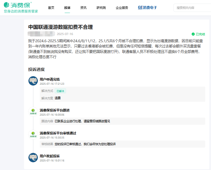Click the 消费保 logo in header

(x=18, y=5)
